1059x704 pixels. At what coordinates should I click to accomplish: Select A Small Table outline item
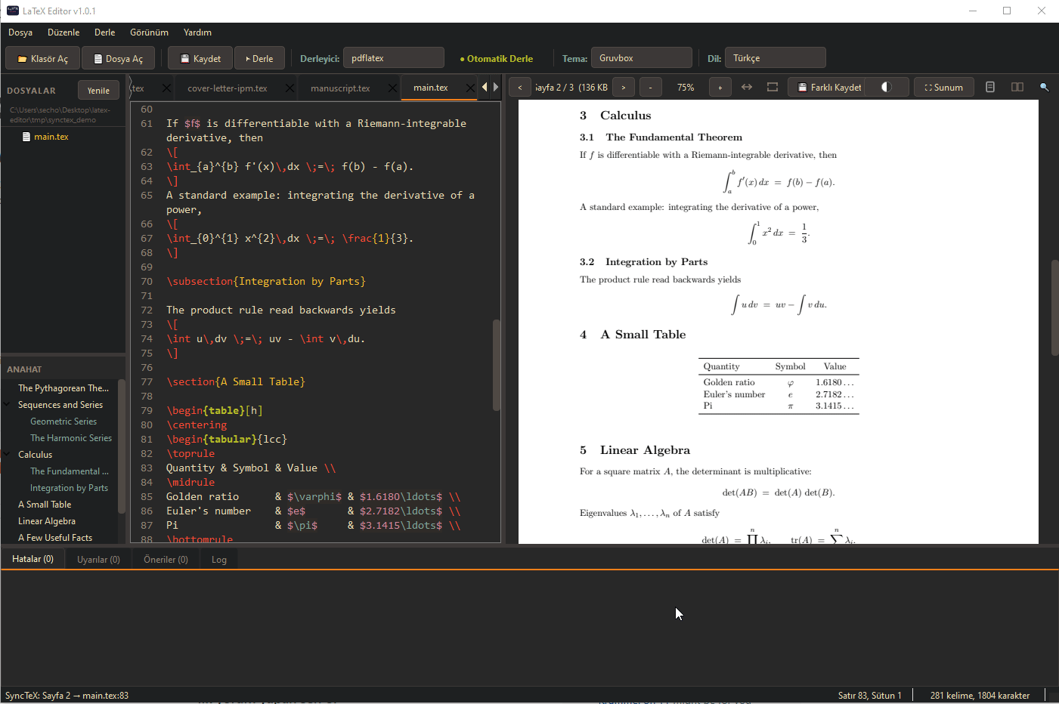point(45,505)
